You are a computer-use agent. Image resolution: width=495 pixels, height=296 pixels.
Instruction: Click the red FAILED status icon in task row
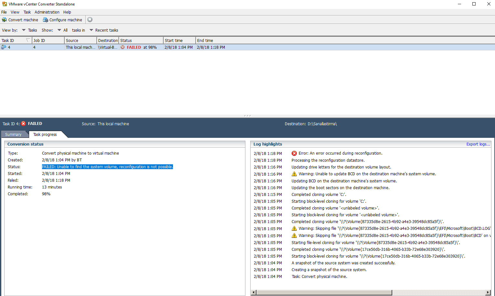click(x=123, y=47)
